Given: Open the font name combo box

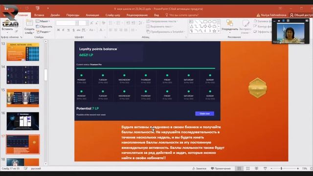Looking at the screenshot, I should tap(67, 23).
